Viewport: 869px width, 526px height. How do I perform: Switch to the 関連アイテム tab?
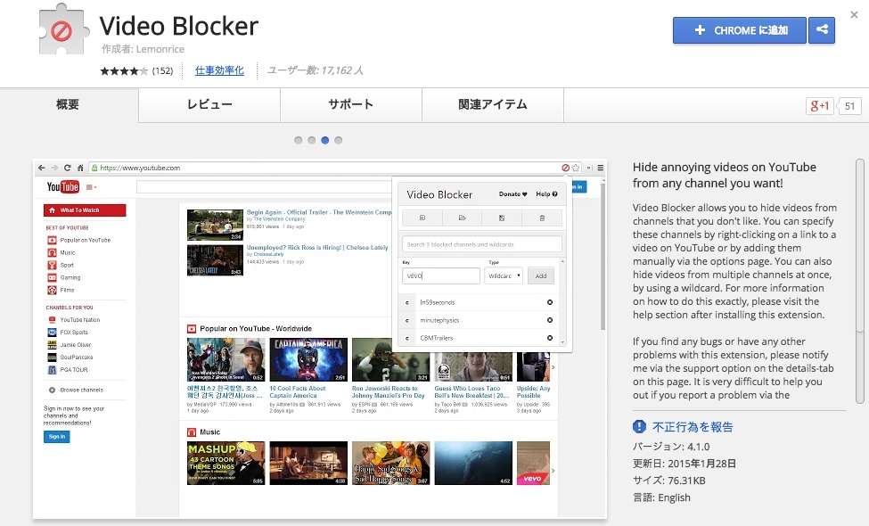point(493,104)
